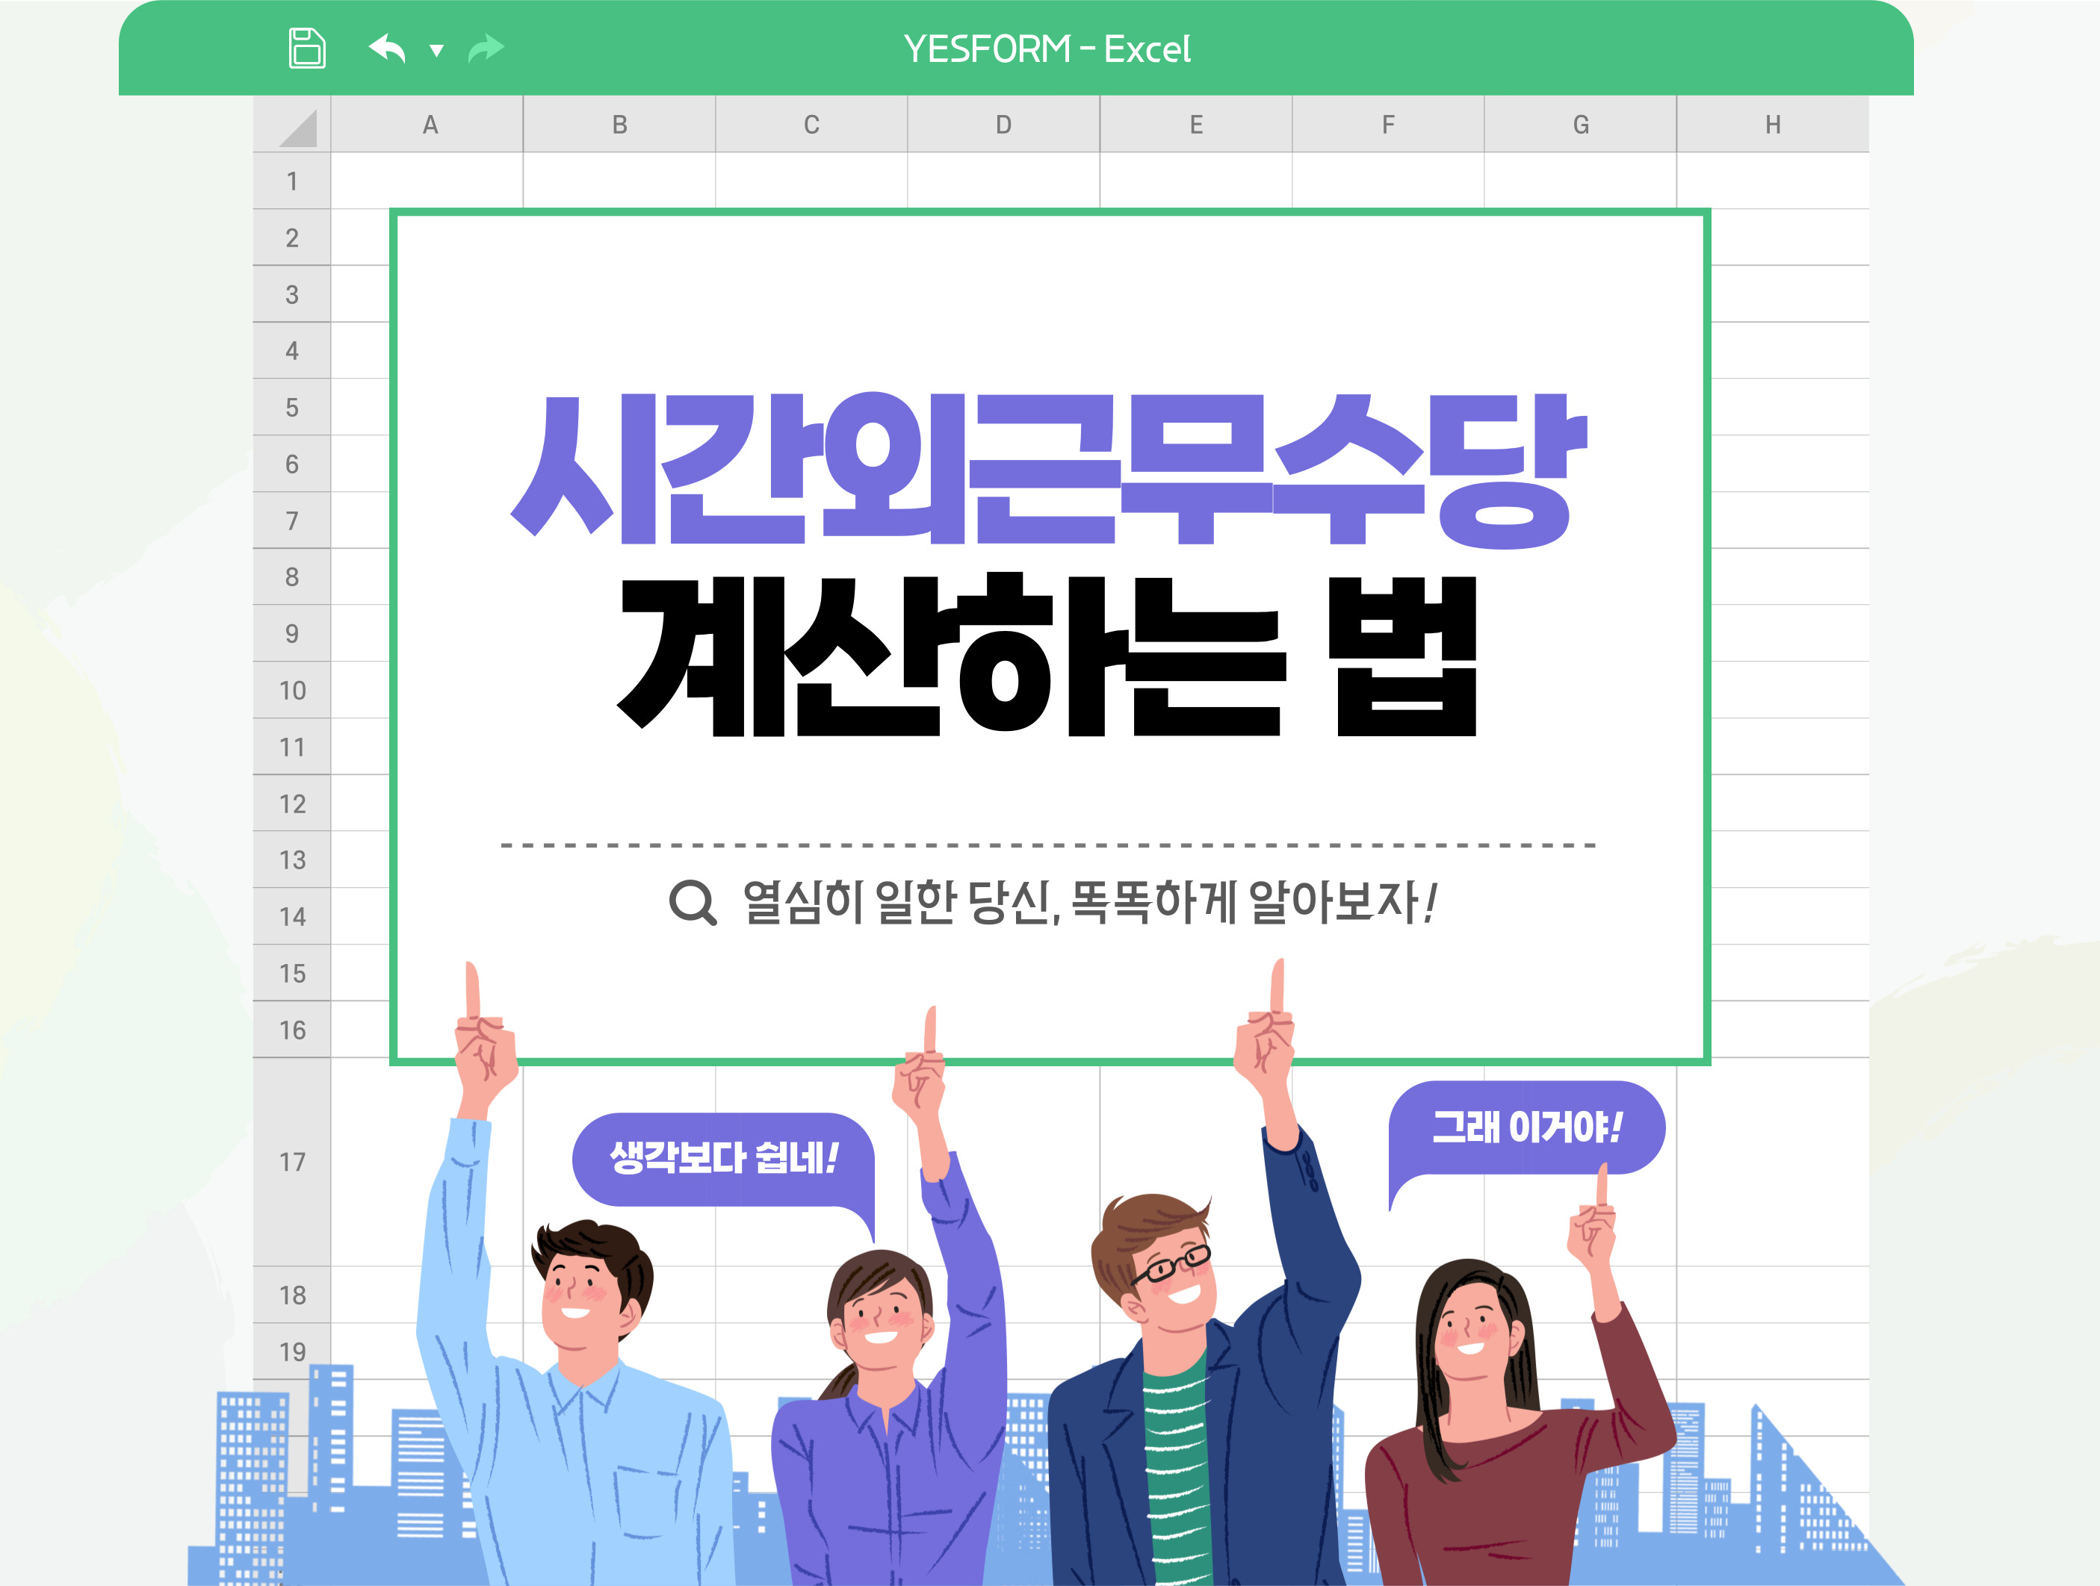
Task: Click cell A1 in the spreadsheet
Action: coord(427,181)
